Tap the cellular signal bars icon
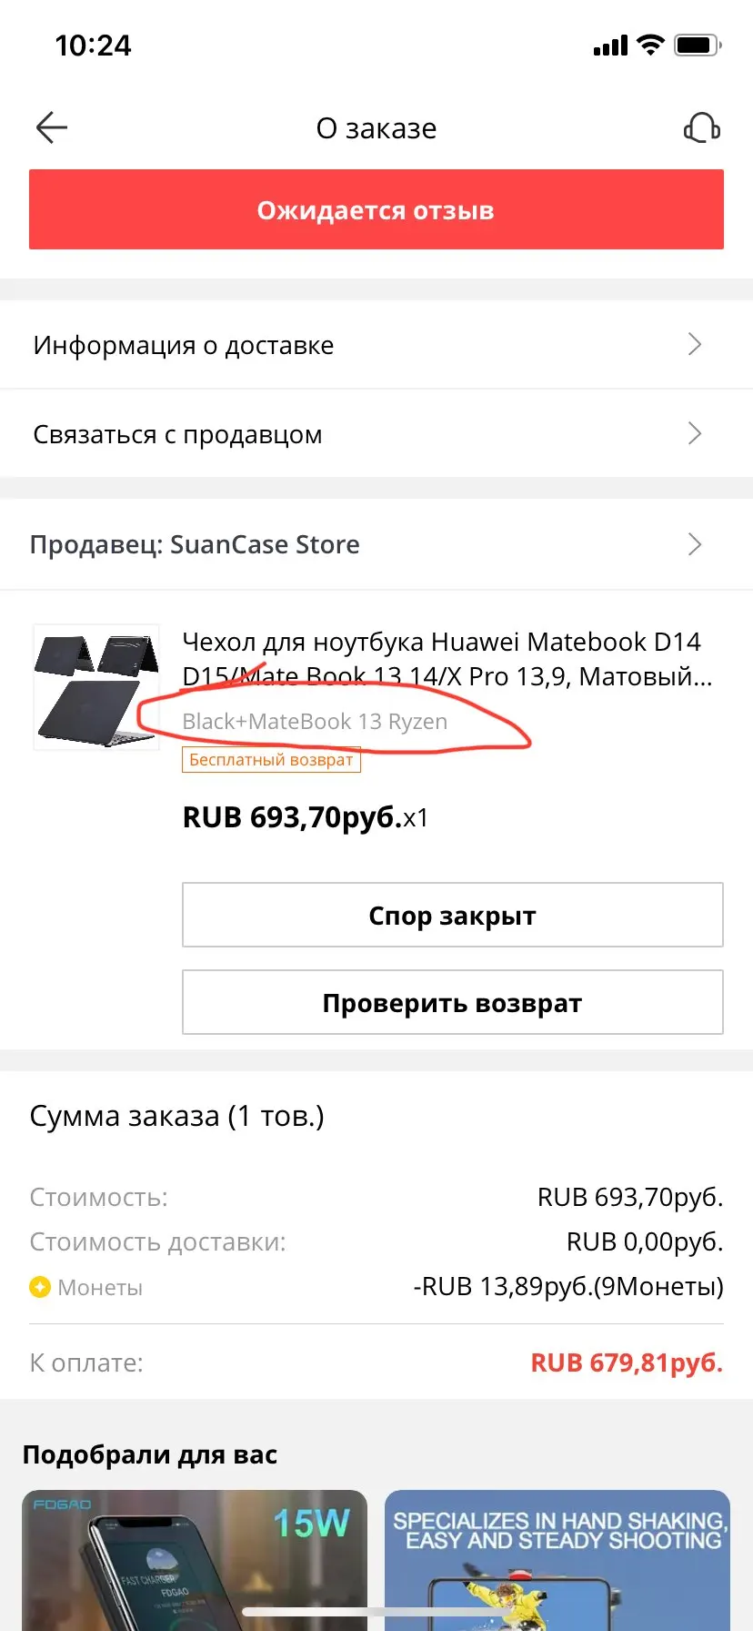 pyautogui.click(x=610, y=46)
